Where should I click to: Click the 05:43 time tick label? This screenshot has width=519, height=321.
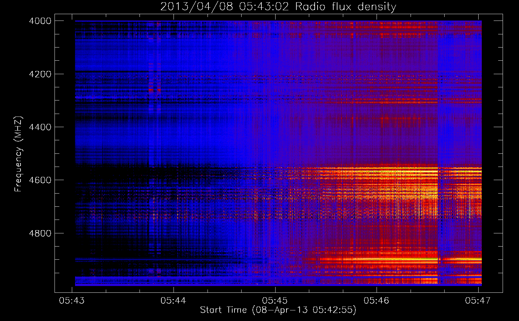click(72, 300)
